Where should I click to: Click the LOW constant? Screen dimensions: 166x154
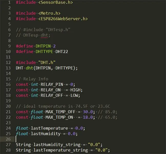74,95
